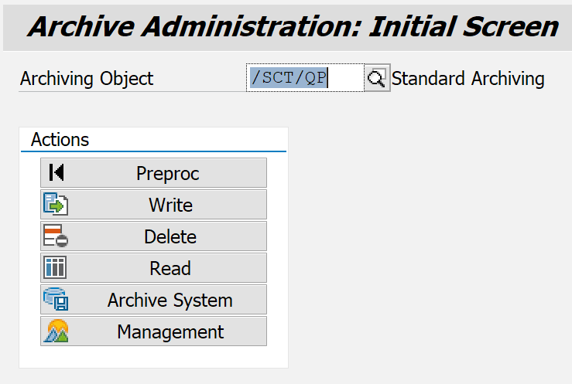Click the Write archive document icon
Screen dimensions: 572x384
56,205
